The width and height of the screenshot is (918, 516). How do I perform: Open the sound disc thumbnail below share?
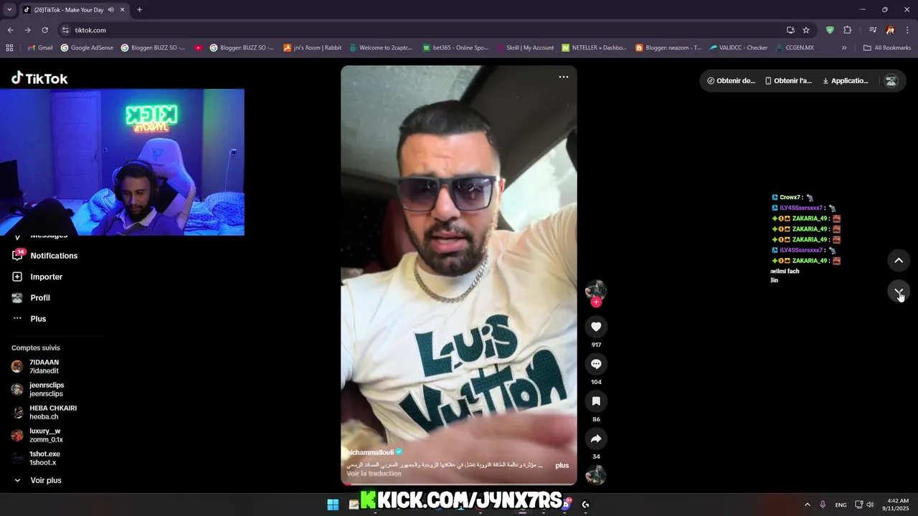pyautogui.click(x=596, y=475)
